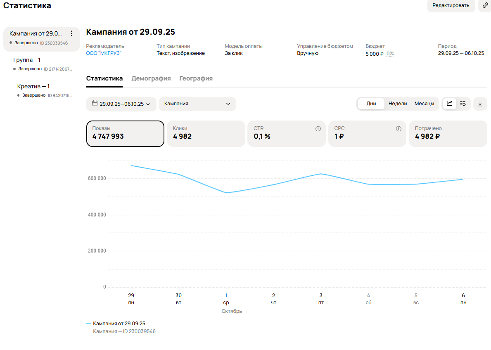This screenshot has width=491, height=350.
Task: Click the Редактировать button
Action: [x=451, y=5]
